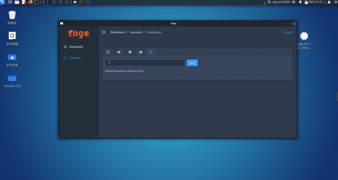Launch the terminal emulator from the panel
The width and height of the screenshot is (338, 180).
pos(36,2)
